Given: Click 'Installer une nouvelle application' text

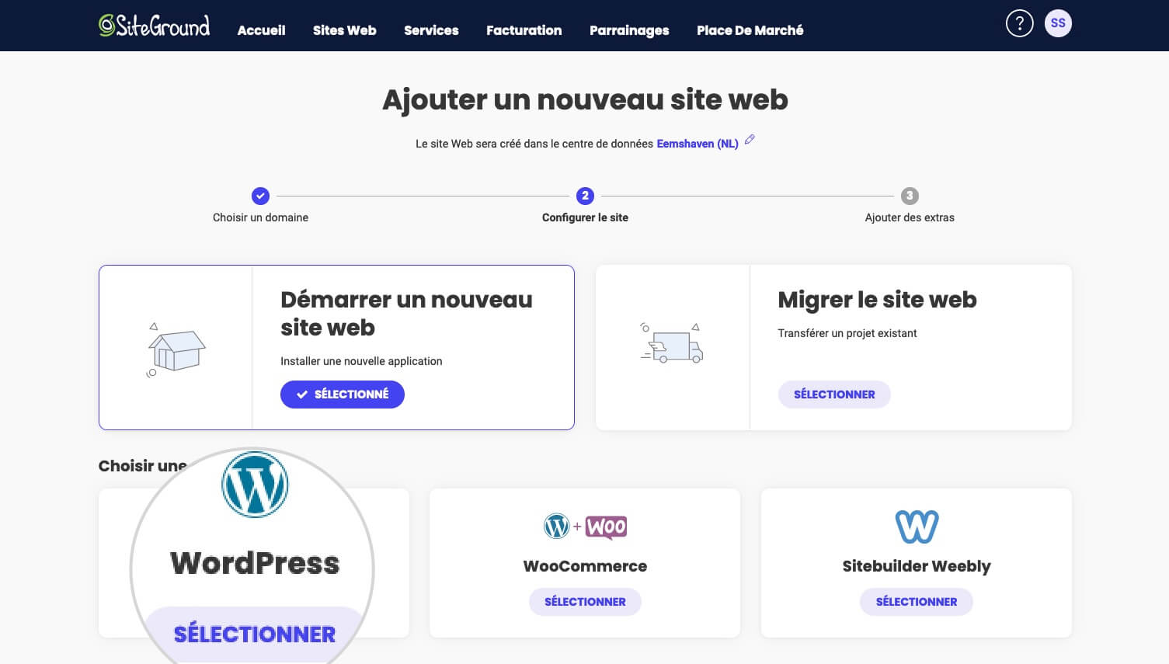Looking at the screenshot, I should tap(361, 361).
